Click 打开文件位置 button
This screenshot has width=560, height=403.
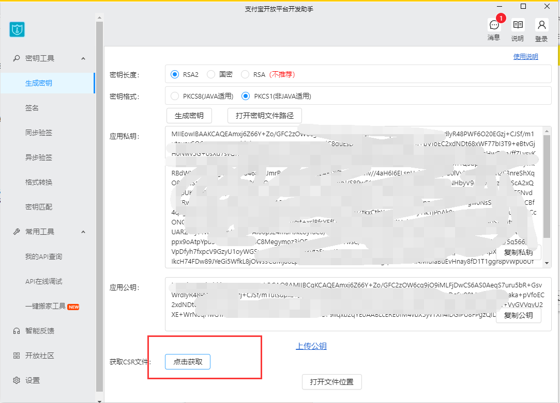(x=332, y=382)
